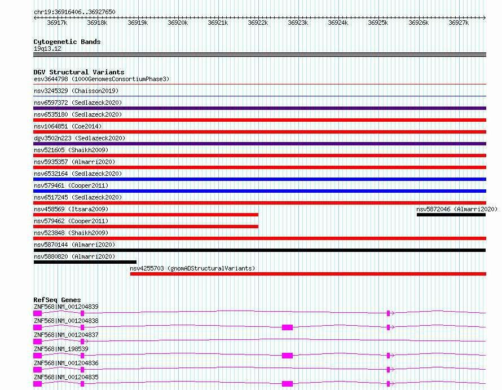Click the blue nsv6532164 variant bar
Screen dimensions: 502x390
(259, 179)
